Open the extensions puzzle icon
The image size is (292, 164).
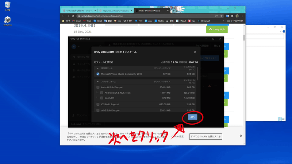232,16
